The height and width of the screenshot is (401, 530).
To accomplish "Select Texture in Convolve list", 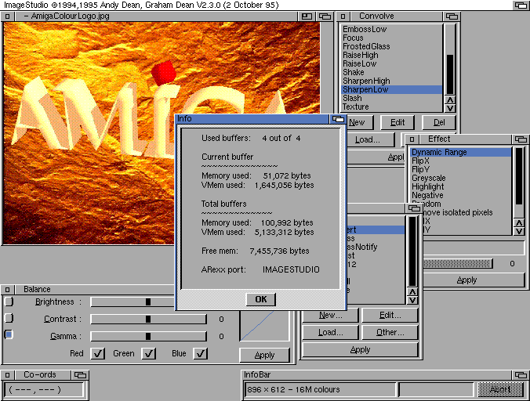I will point(391,107).
